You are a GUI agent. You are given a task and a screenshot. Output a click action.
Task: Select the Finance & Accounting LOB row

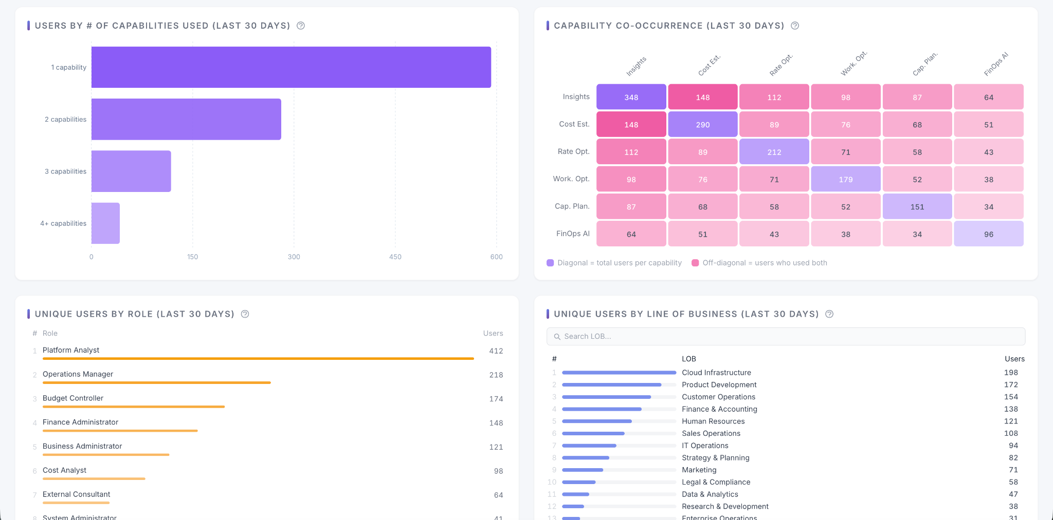(786, 409)
